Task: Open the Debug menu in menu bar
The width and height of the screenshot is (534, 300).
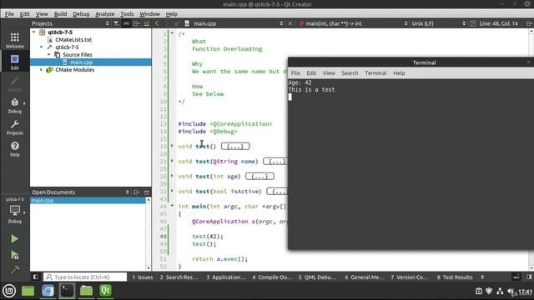Action: [81, 14]
